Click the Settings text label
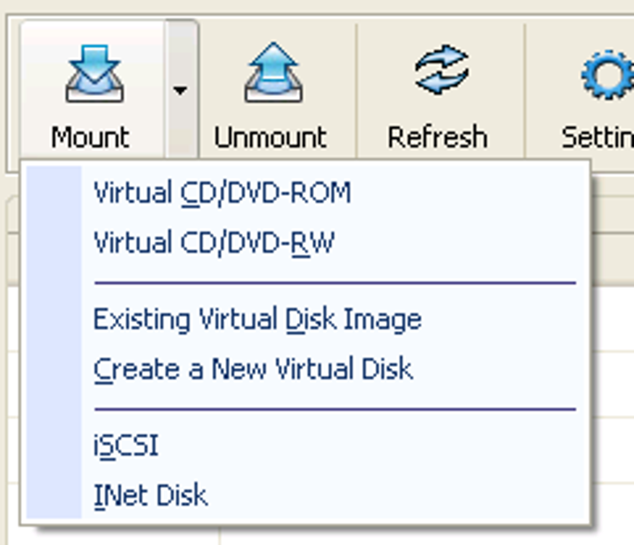Image resolution: width=634 pixels, height=545 pixels. (597, 137)
